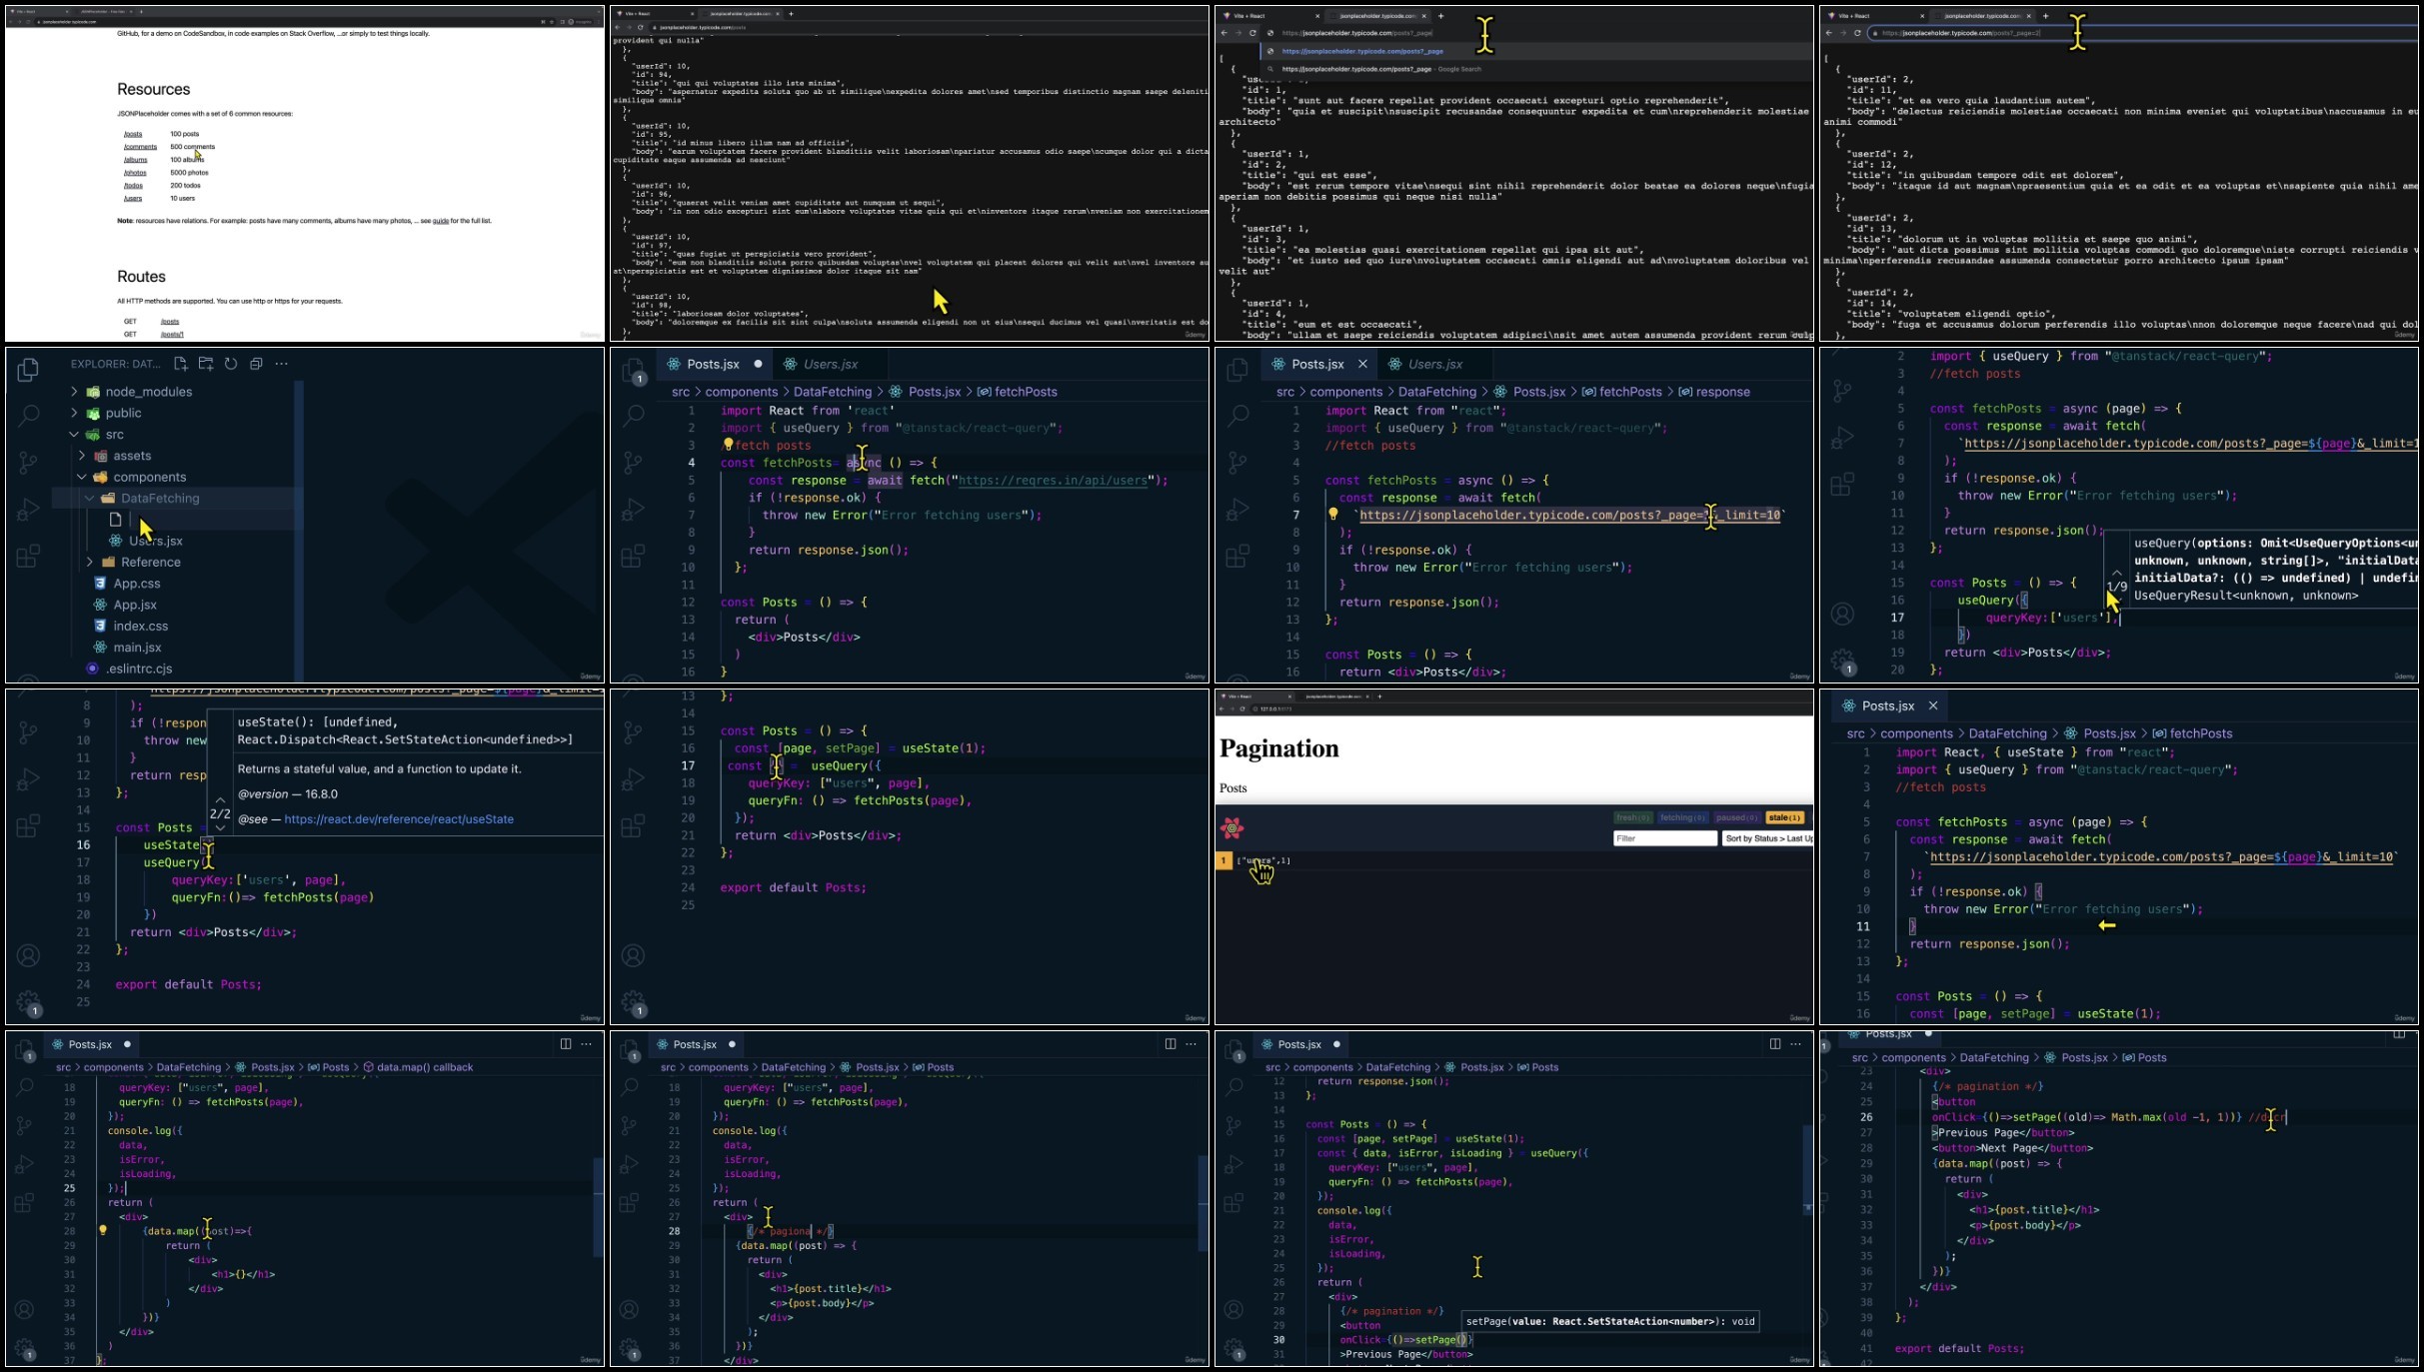
Task: Open Source Control icon beside the file tree
Action: (28, 462)
